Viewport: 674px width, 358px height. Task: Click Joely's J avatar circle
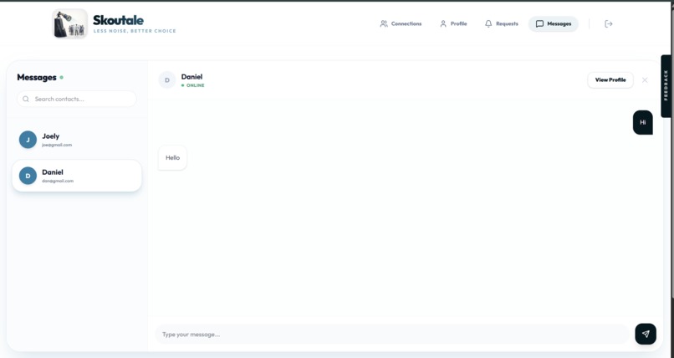pos(28,140)
